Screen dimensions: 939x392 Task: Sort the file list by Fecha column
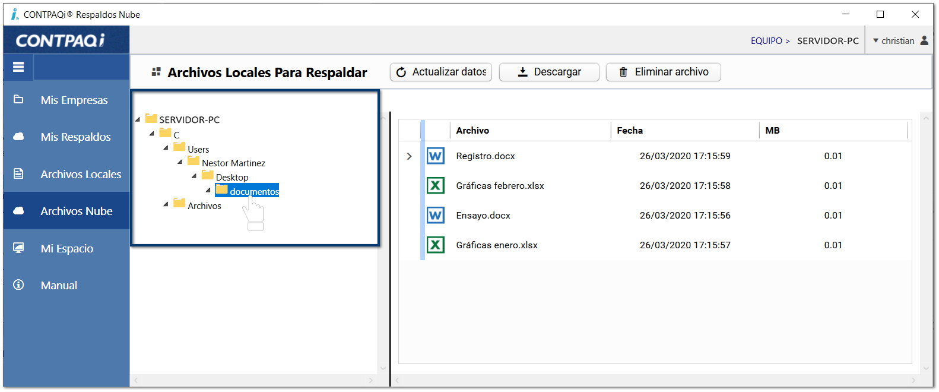pyautogui.click(x=630, y=131)
